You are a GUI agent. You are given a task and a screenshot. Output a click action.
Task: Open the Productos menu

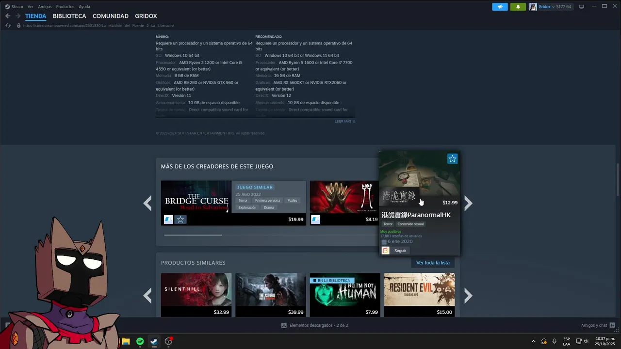pos(65,7)
